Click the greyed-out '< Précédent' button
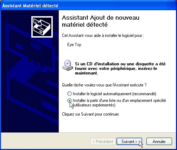This screenshot has height=150, width=177. click(103, 142)
